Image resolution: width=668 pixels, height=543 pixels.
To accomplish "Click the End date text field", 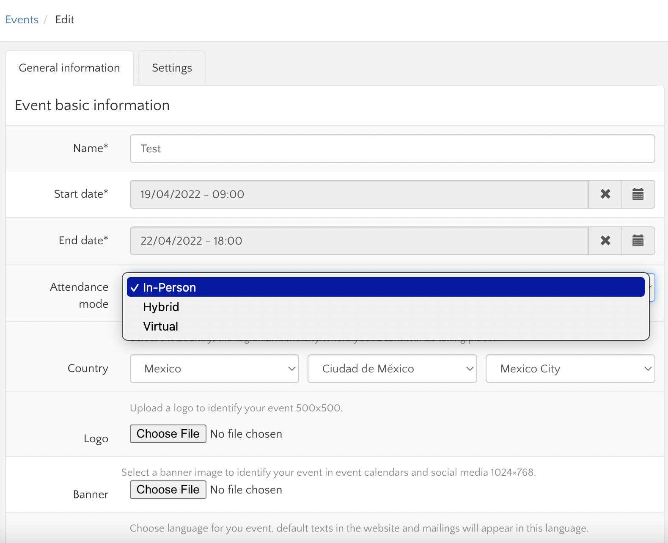I will pos(359,241).
